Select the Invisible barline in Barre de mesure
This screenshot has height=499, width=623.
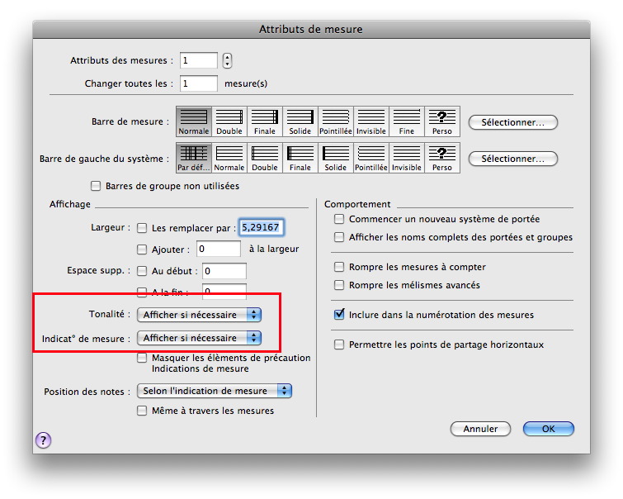tap(371, 121)
